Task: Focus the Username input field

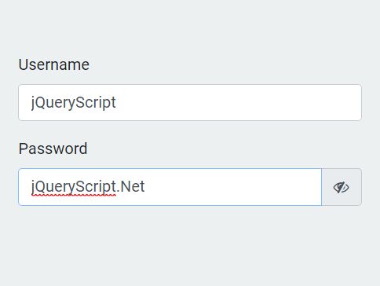Action: [190, 102]
